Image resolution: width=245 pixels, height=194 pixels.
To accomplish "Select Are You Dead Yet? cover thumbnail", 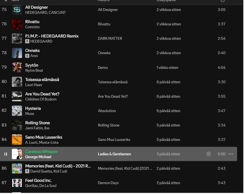I will click(17, 96).
